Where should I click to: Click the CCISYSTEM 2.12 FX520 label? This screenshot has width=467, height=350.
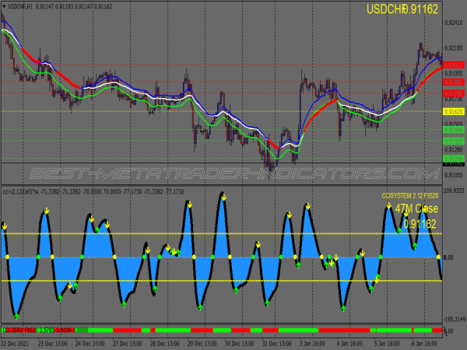point(410,196)
